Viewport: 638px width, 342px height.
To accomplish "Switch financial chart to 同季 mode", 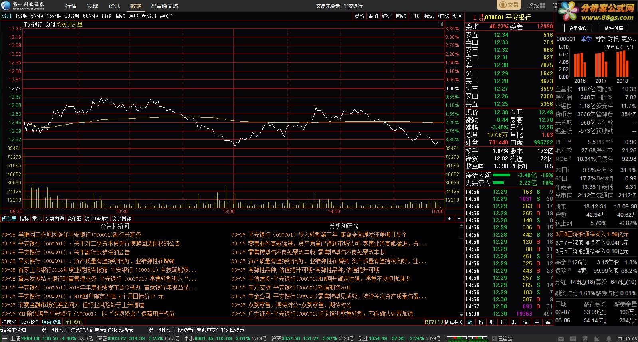I will (x=600, y=39).
